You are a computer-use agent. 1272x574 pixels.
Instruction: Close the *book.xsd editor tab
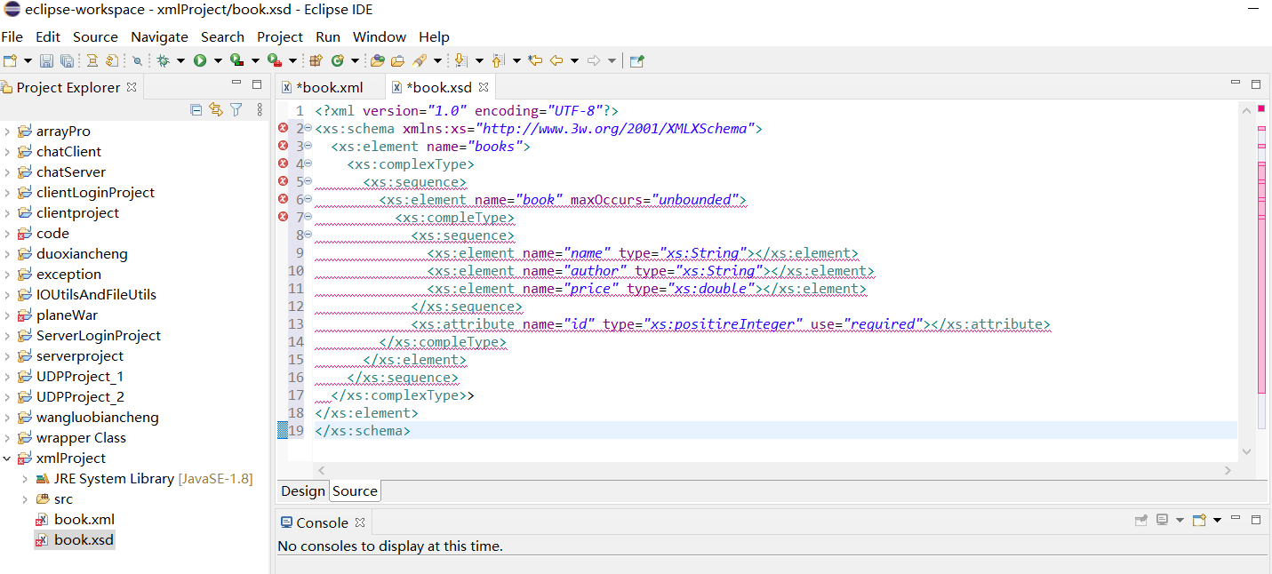pyautogui.click(x=484, y=87)
